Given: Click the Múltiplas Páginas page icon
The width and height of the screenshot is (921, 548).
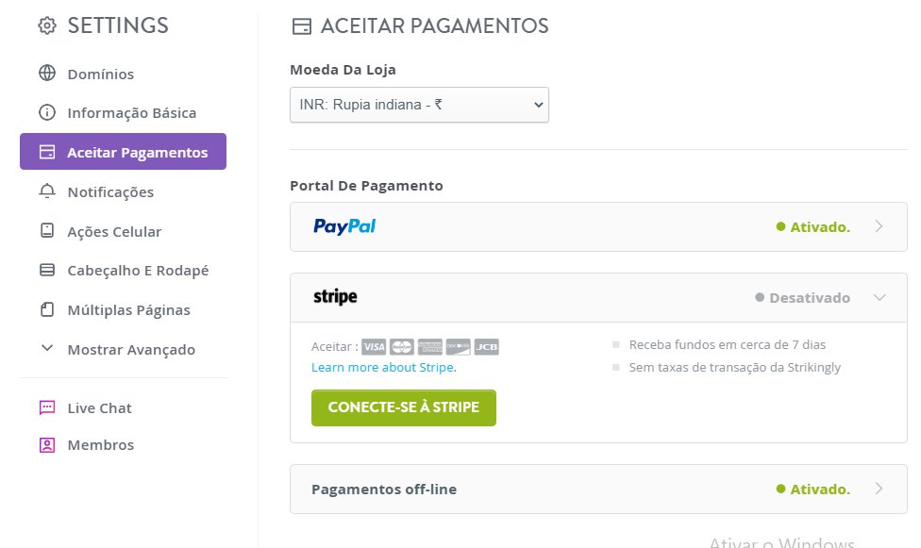Looking at the screenshot, I should 47,309.
